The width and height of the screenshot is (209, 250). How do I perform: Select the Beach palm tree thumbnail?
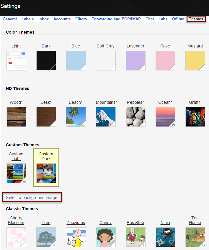tap(76, 117)
